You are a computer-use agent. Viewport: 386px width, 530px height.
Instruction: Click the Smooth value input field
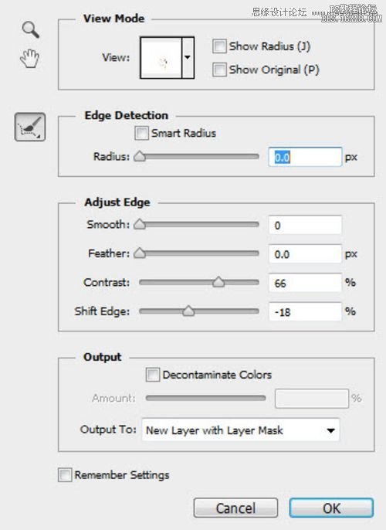coord(305,225)
